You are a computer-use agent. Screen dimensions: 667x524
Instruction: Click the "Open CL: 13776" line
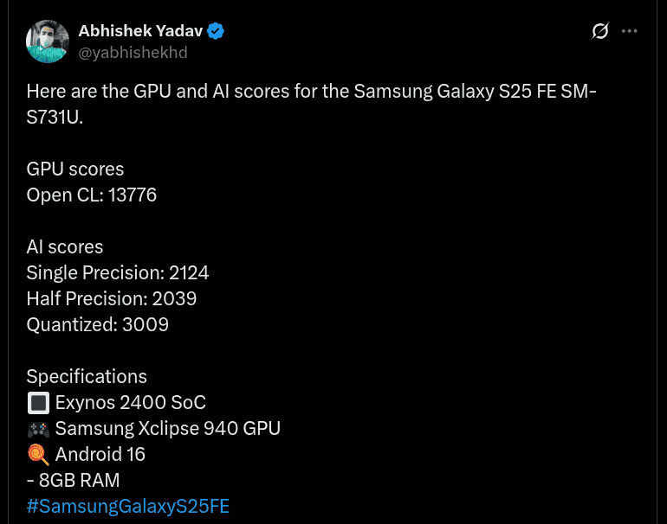[x=92, y=195]
